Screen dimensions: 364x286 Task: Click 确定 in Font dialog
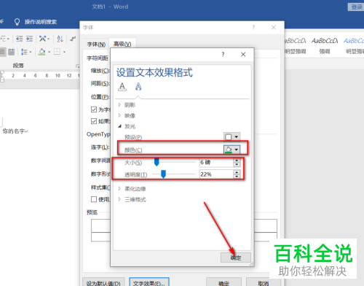pyautogui.click(x=223, y=283)
